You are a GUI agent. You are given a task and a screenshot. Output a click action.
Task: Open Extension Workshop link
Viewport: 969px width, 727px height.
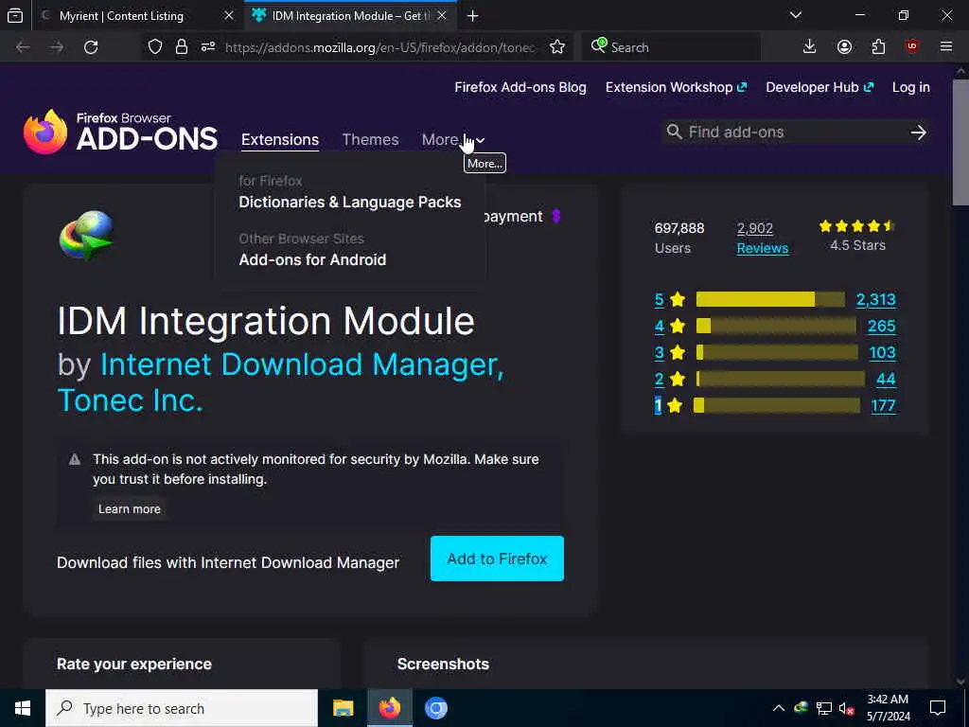pyautogui.click(x=676, y=87)
